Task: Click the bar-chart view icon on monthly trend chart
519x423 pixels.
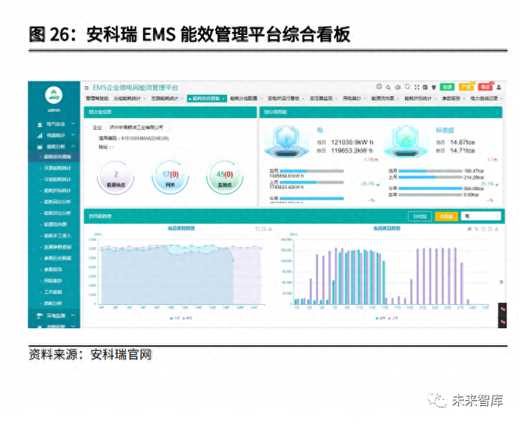Action: pyautogui.click(x=469, y=229)
